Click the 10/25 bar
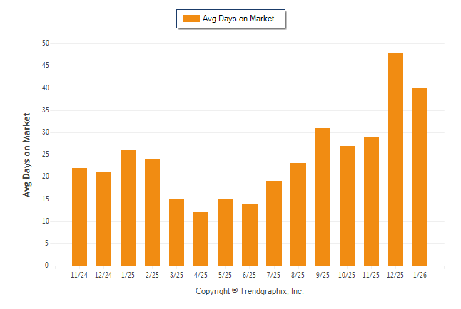The image size is (461, 309). tap(347, 206)
